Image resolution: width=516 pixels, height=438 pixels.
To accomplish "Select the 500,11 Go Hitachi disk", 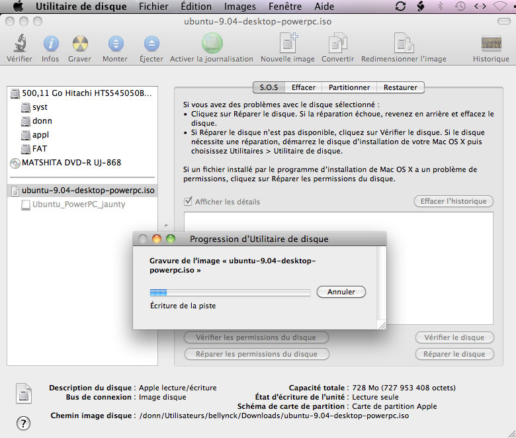I will coord(82,93).
